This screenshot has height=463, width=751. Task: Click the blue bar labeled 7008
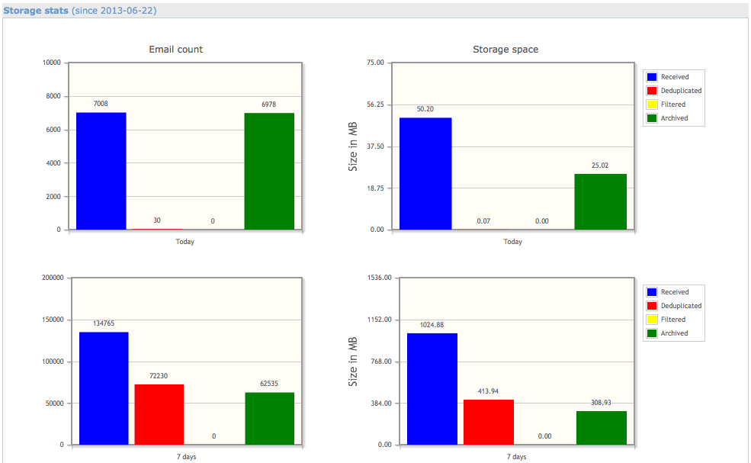click(101, 171)
